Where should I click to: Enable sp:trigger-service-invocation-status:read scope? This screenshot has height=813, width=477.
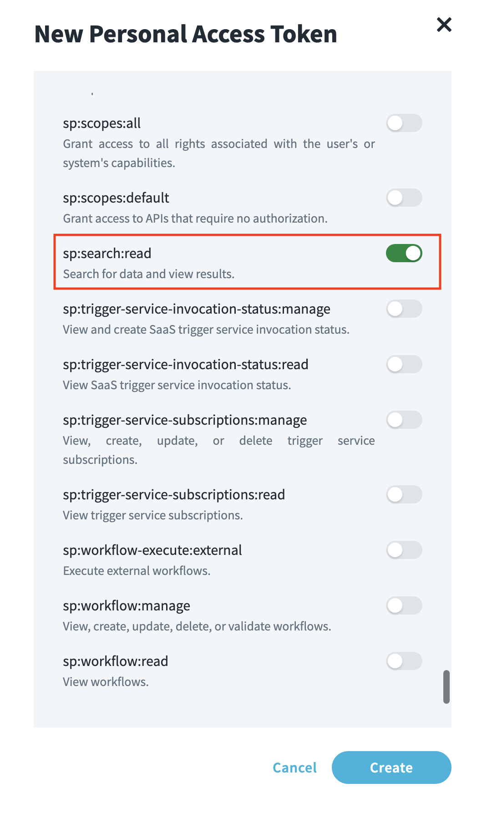coord(404,364)
